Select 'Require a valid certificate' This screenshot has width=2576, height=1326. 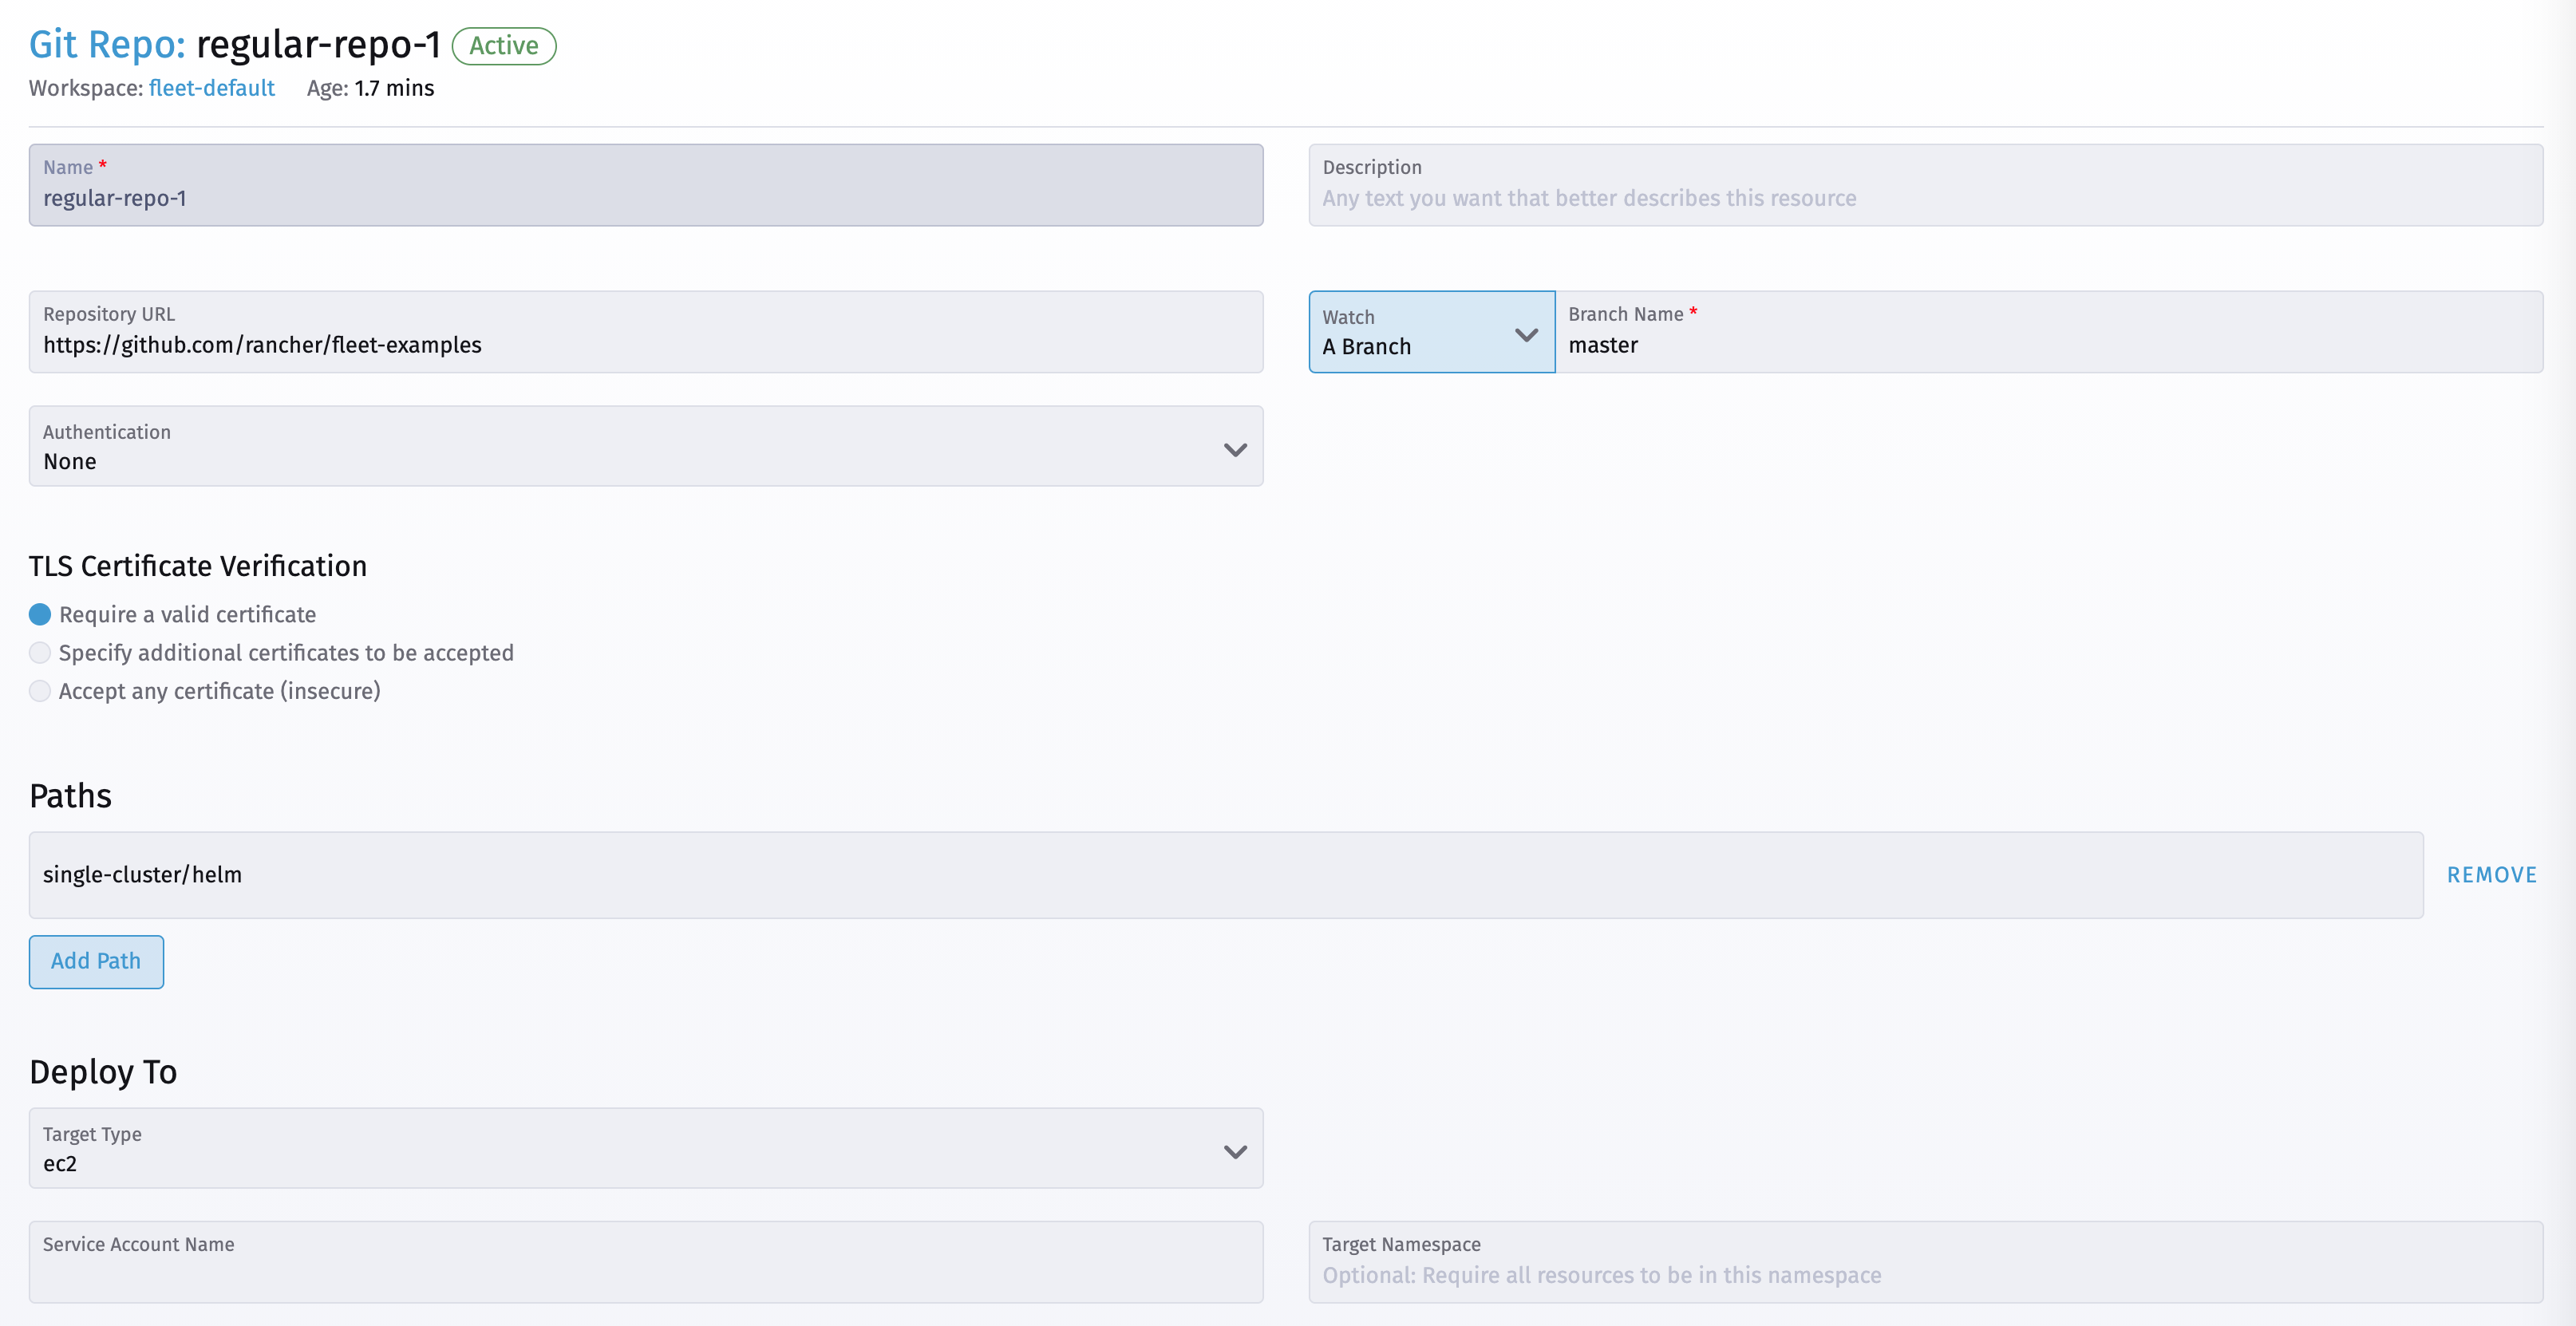40,614
